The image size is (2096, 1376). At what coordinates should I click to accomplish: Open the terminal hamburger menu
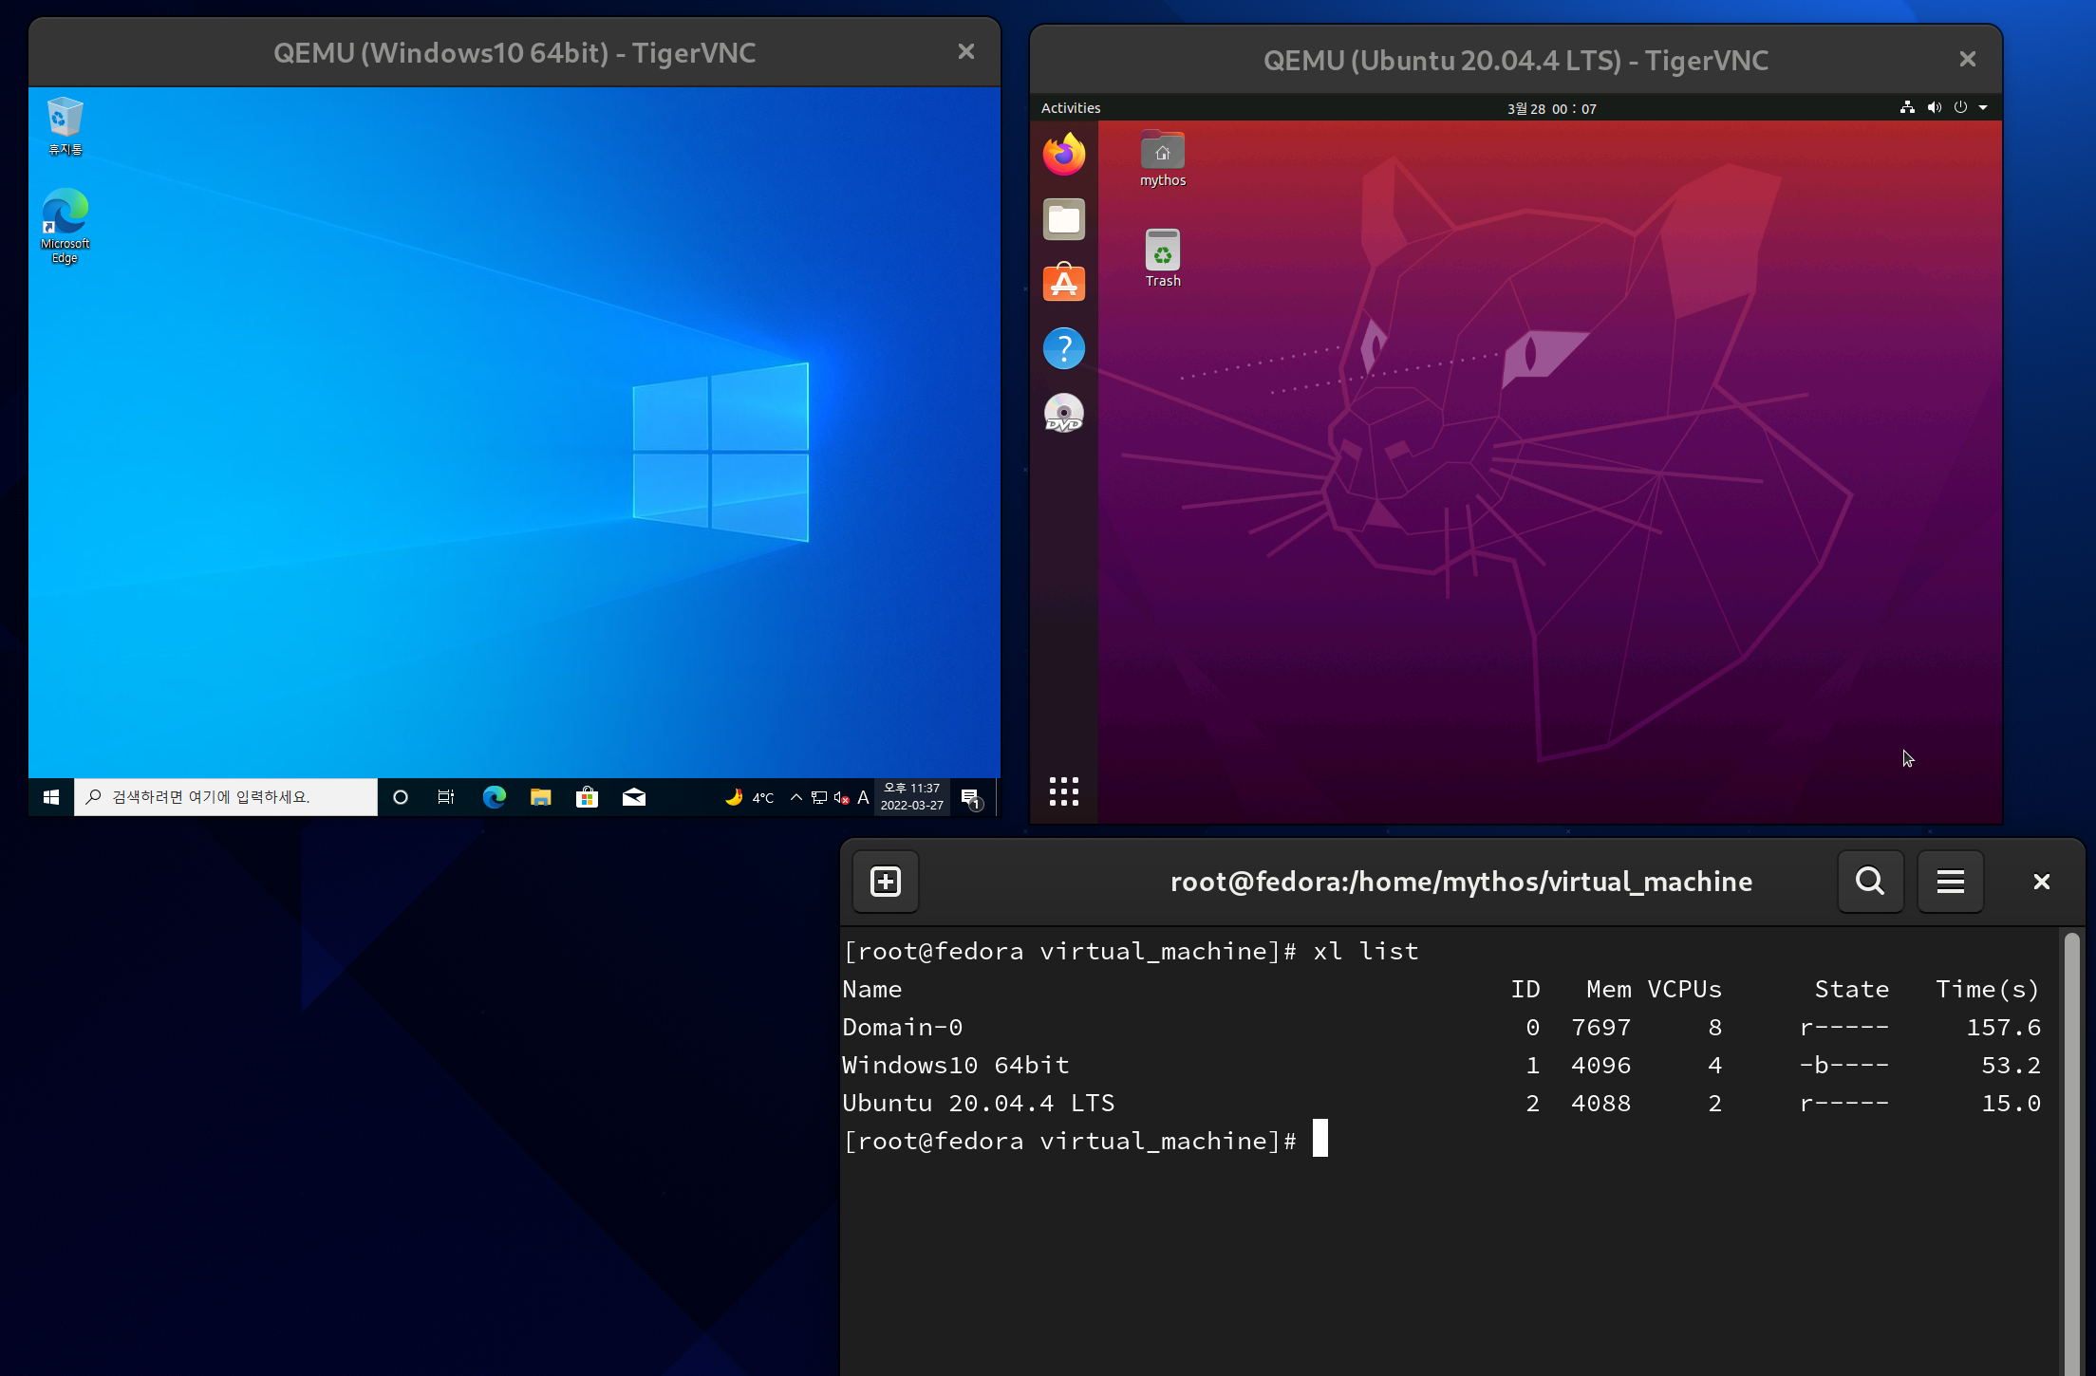click(x=1950, y=882)
